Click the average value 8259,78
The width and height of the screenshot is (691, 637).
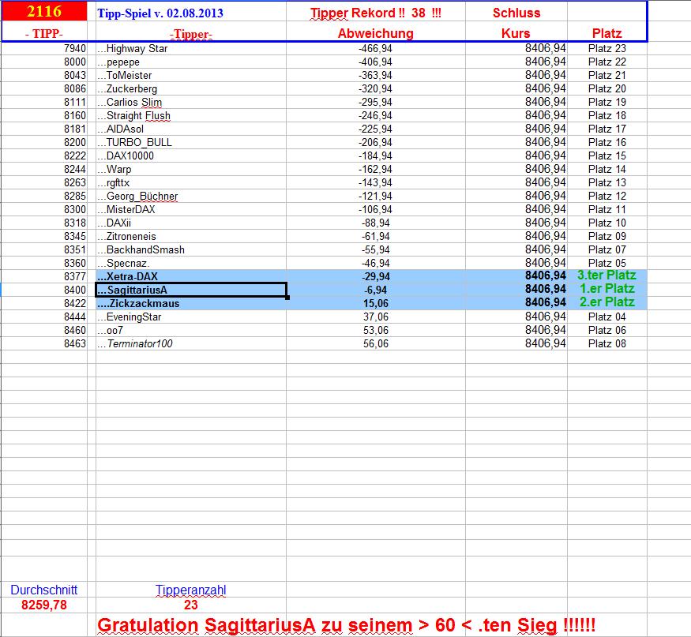(44, 605)
